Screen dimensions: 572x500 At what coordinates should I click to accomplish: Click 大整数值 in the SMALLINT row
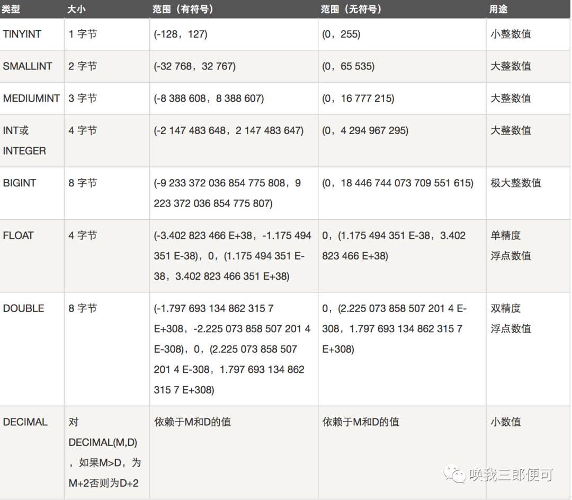pos(511,66)
